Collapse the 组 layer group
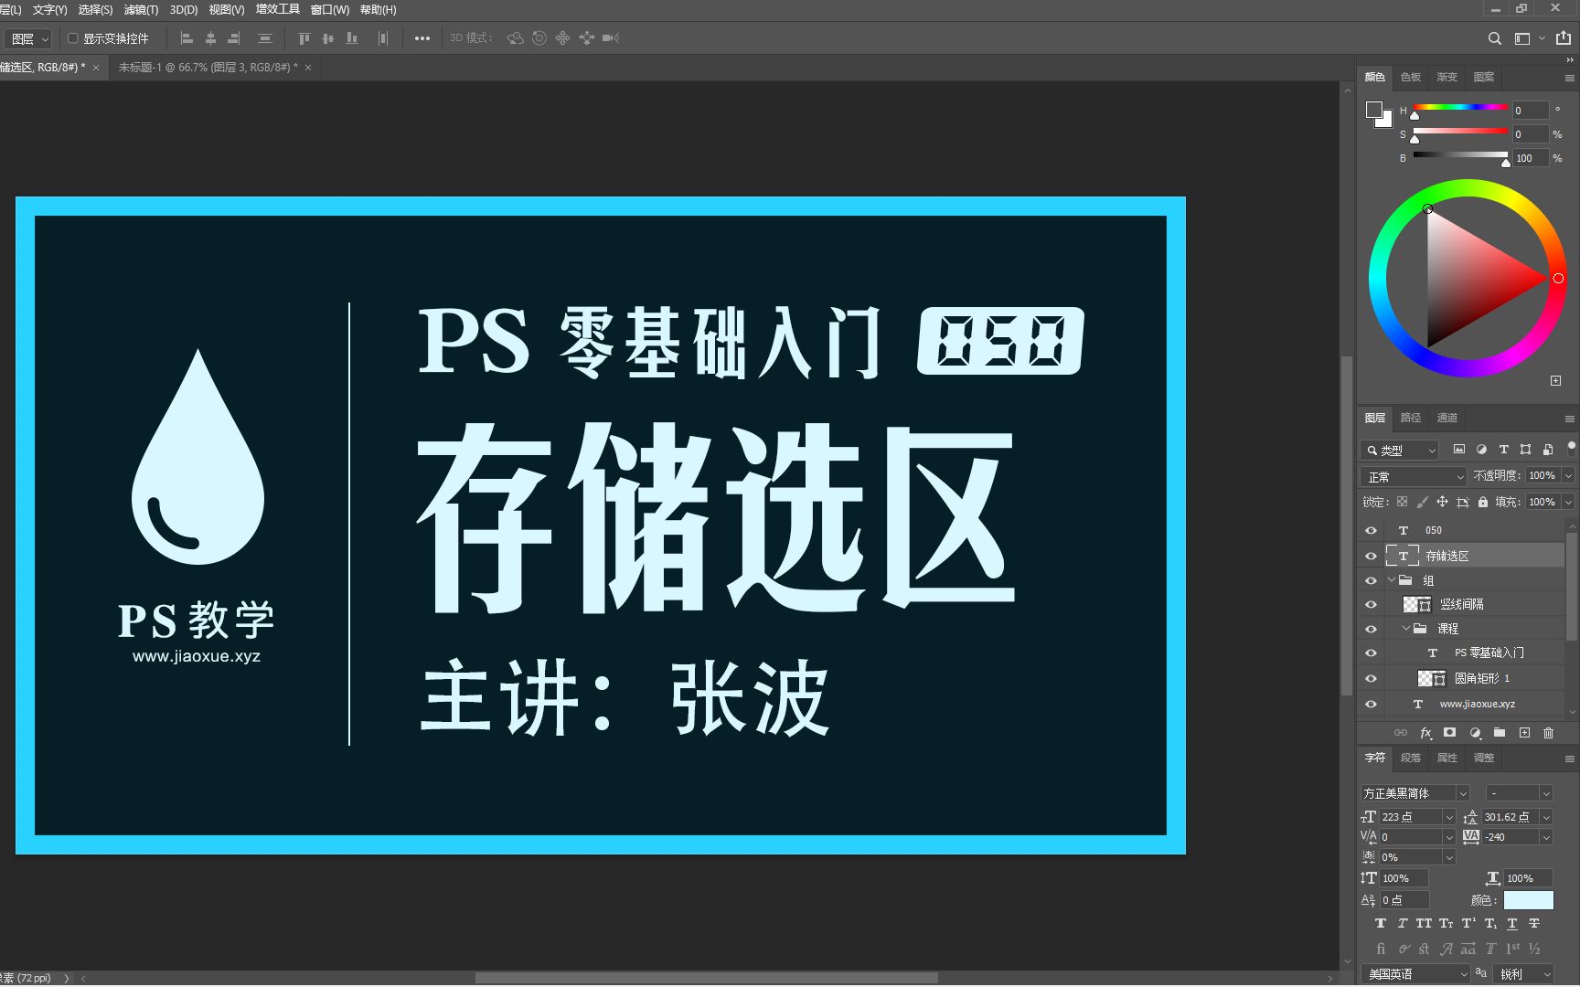Screen dimensions: 1580x987 tap(1392, 580)
